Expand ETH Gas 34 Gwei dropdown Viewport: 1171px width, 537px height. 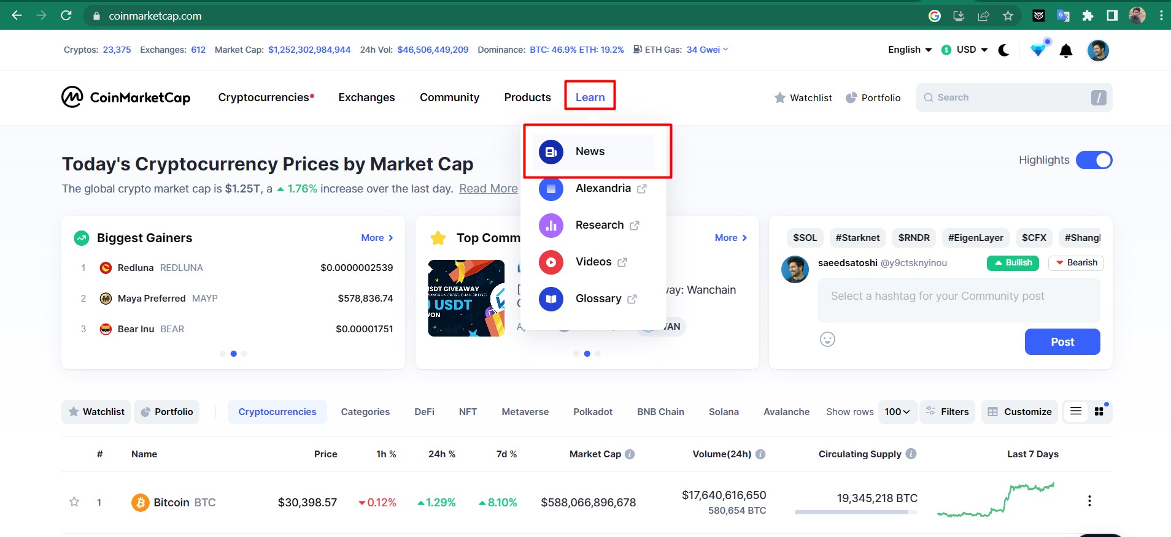[x=707, y=50]
